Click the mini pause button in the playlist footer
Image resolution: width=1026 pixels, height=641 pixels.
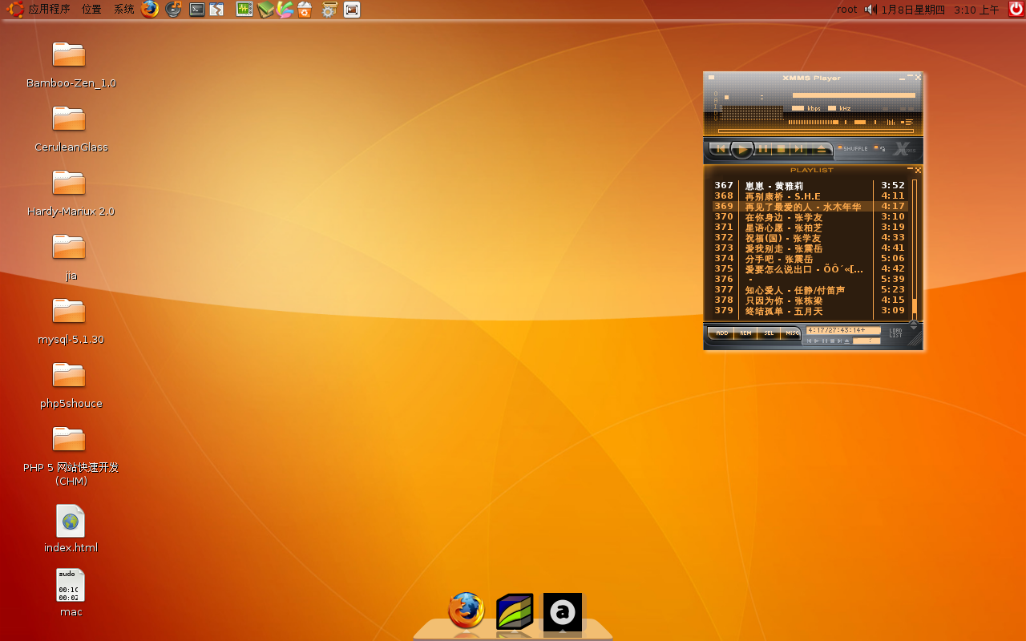[825, 341]
